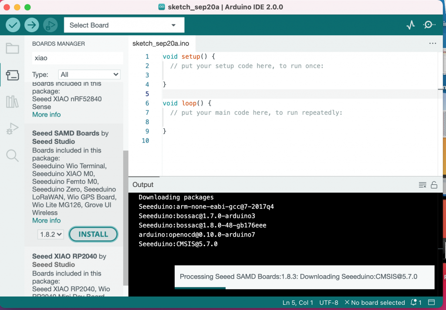Open the Sketchbook folder sidebar icon
Viewport: 446px width, 310px height.
click(x=13, y=49)
